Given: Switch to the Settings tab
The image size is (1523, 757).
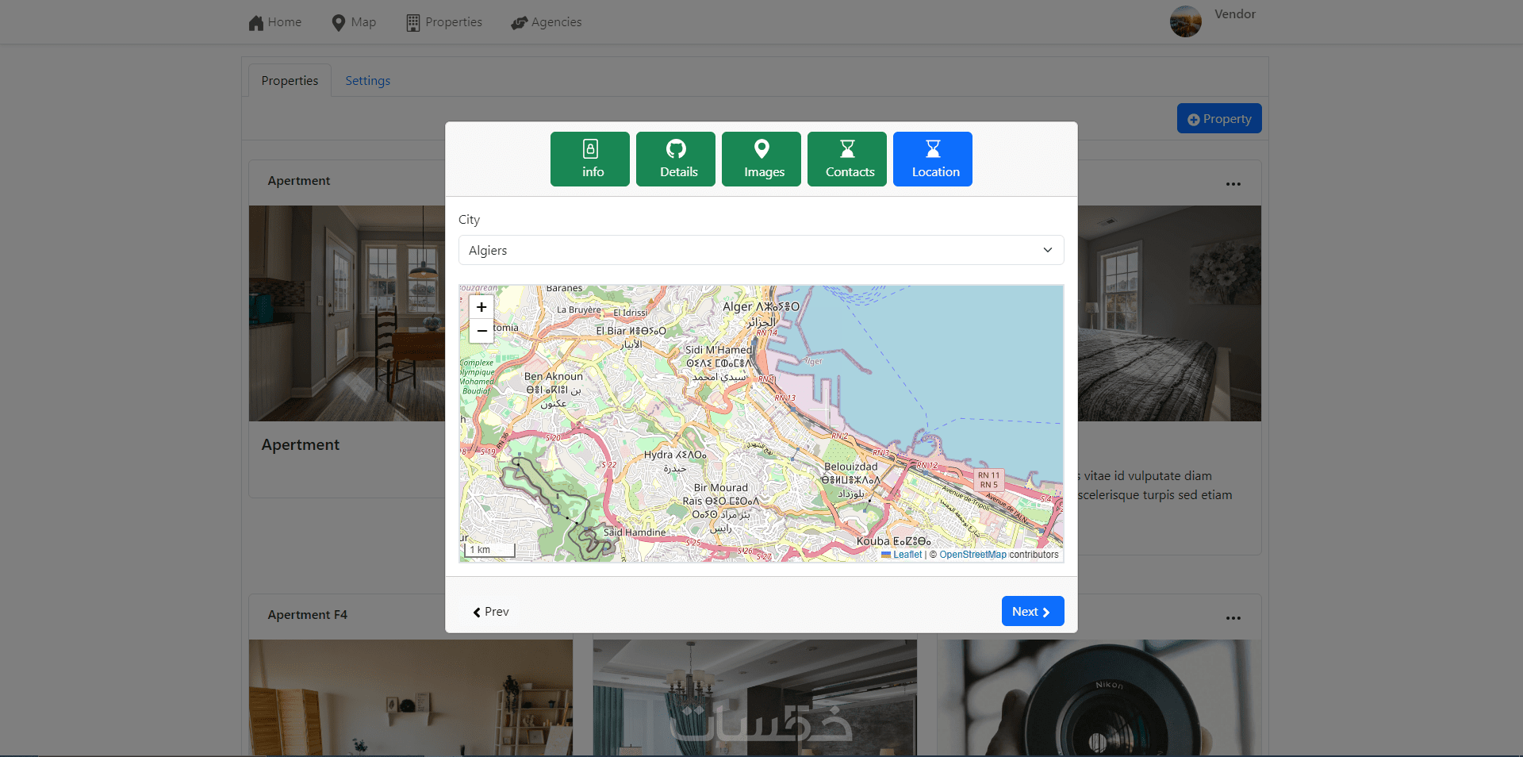Looking at the screenshot, I should point(368,81).
